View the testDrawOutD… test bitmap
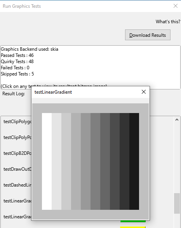The image size is (181, 228). tap(17, 169)
